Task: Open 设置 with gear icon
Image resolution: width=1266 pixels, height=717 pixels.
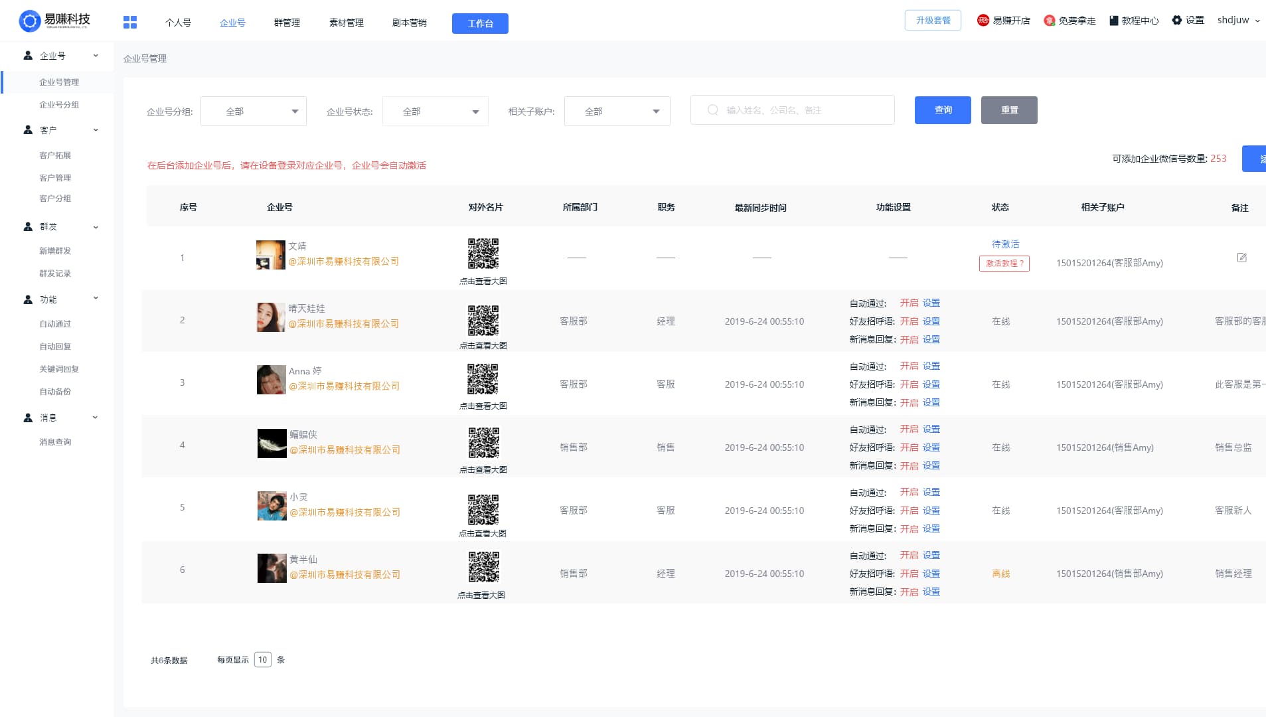Action: [x=1188, y=20]
